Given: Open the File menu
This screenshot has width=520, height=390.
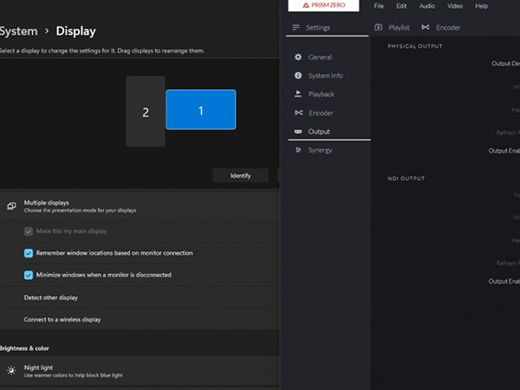Looking at the screenshot, I should tap(379, 6).
